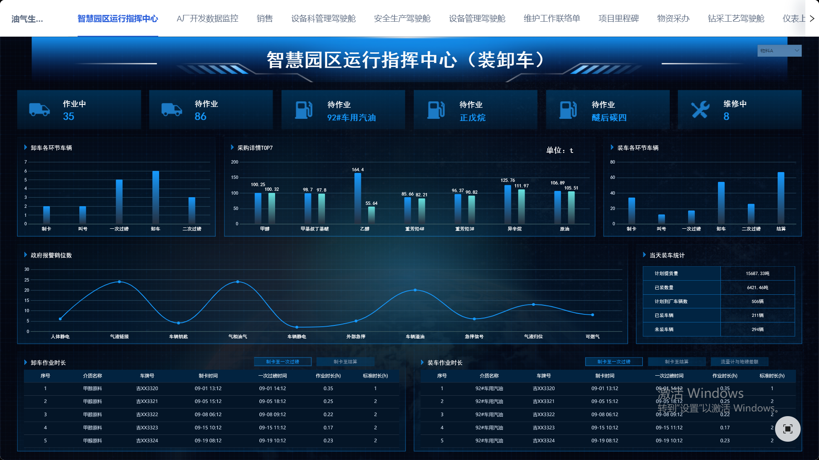Open the 物料A dropdown

[779, 50]
